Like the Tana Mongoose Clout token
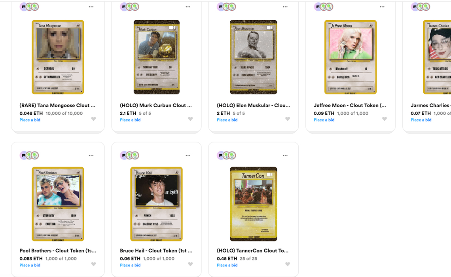This screenshot has width=451, height=277. tap(93, 119)
